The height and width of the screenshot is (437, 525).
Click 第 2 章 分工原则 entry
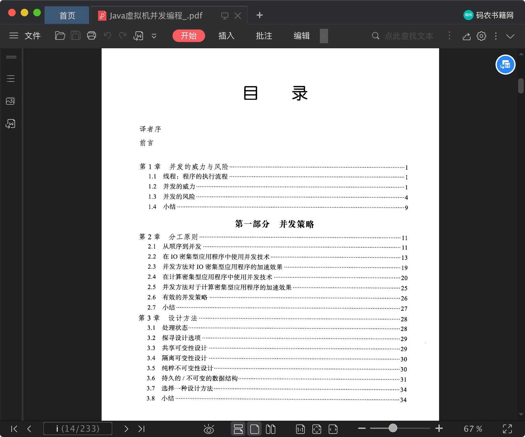click(273, 237)
